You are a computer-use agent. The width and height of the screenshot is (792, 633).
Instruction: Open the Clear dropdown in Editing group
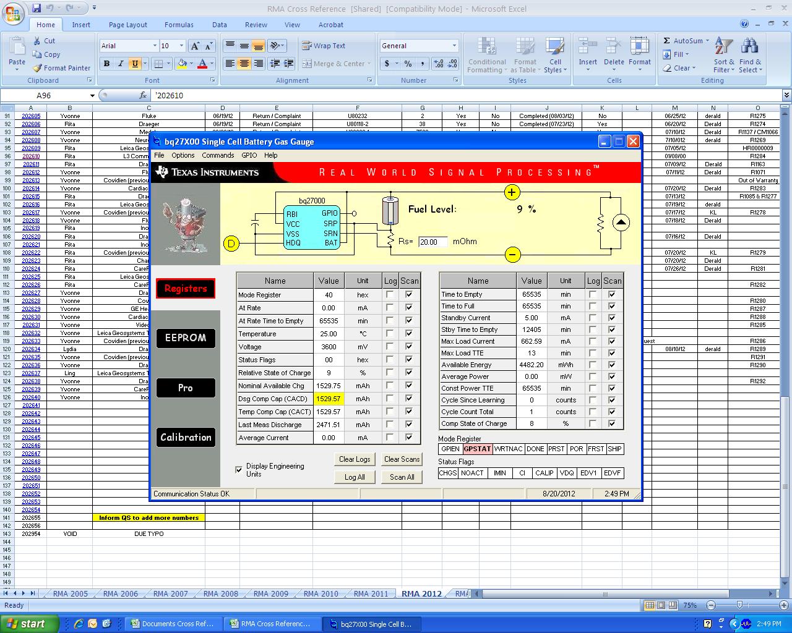click(x=694, y=68)
